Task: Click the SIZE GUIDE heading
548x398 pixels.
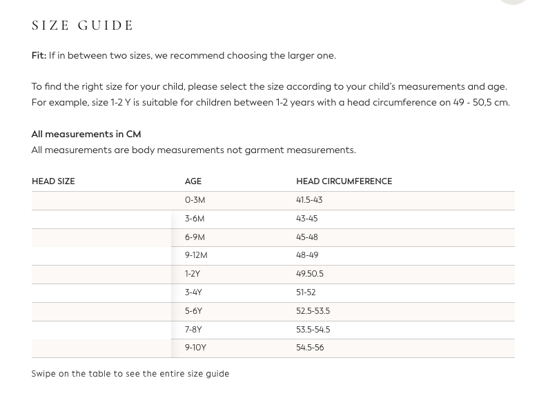Action: tap(83, 26)
